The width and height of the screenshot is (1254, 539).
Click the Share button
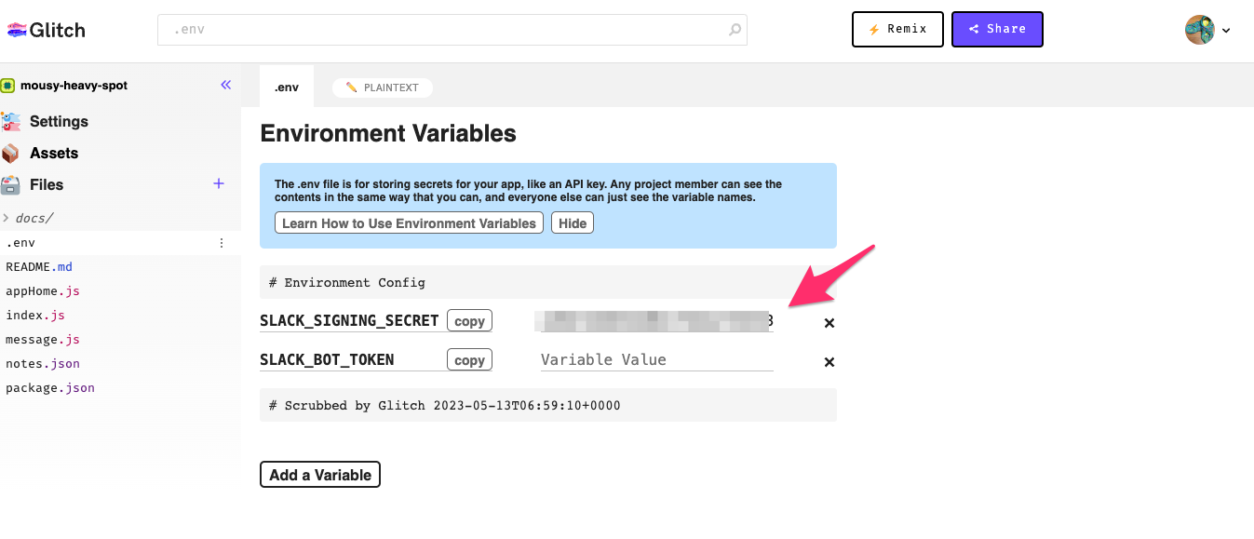(x=997, y=29)
